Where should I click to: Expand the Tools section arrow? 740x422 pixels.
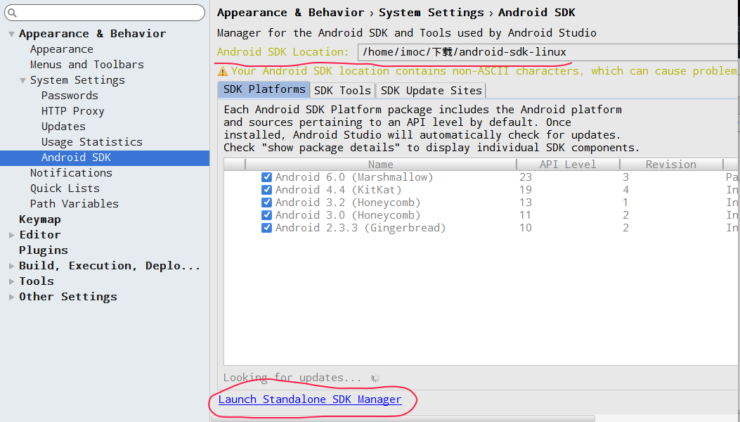[x=11, y=281]
